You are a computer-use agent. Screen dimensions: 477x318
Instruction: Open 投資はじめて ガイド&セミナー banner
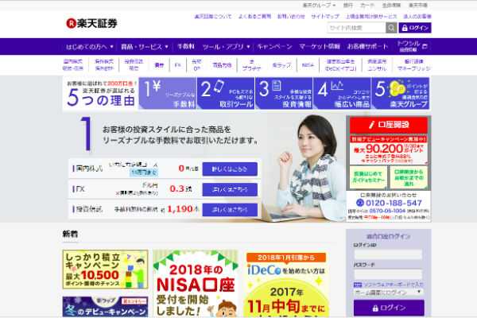pos(368,177)
